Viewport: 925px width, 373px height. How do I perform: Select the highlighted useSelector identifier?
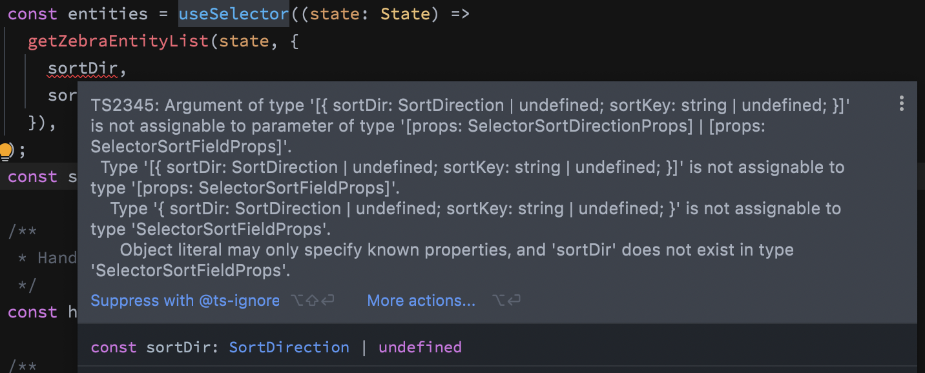coord(233,14)
